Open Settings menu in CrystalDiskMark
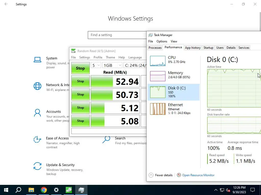This screenshot has height=195, width=261. (85, 57)
